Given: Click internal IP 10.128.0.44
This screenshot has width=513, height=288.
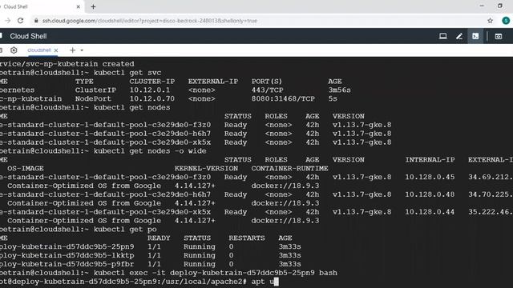Looking at the screenshot, I should coord(430,212).
